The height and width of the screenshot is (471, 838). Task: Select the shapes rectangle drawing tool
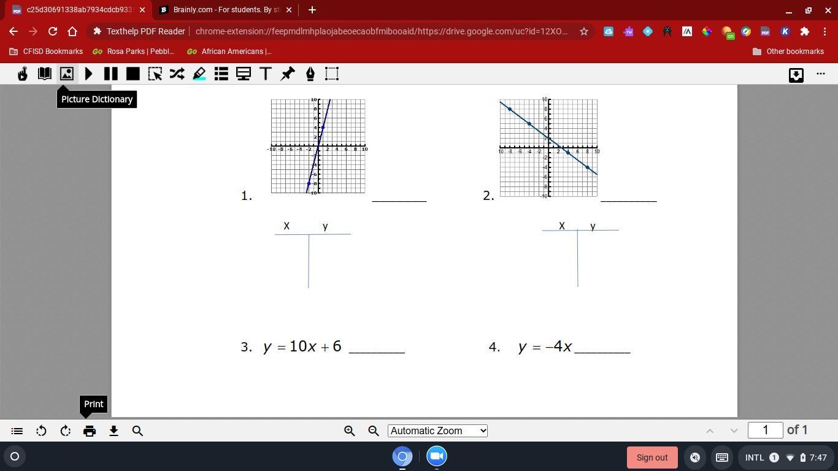coord(332,74)
